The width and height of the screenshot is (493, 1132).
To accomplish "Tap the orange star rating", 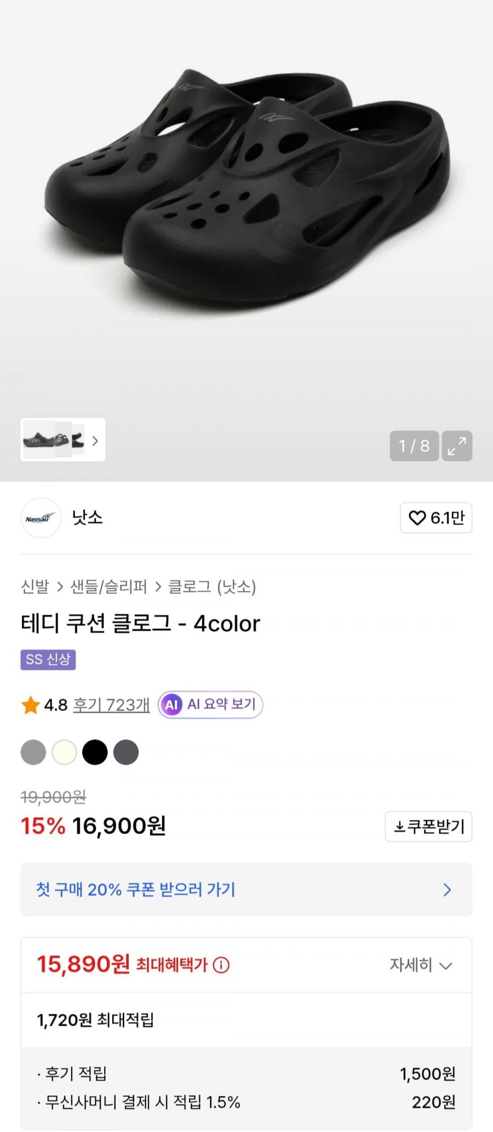I will (x=31, y=705).
